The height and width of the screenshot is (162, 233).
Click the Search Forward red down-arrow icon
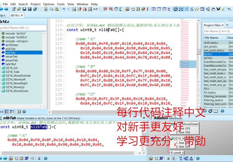[85, 9]
